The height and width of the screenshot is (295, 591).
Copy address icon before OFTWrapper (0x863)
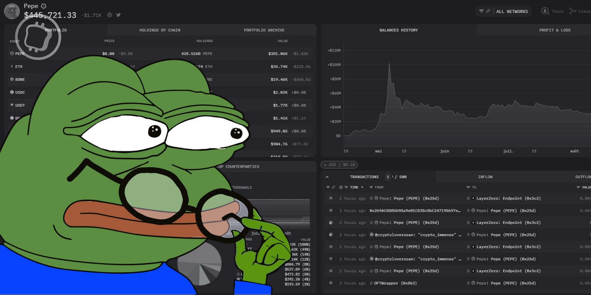[371, 283]
